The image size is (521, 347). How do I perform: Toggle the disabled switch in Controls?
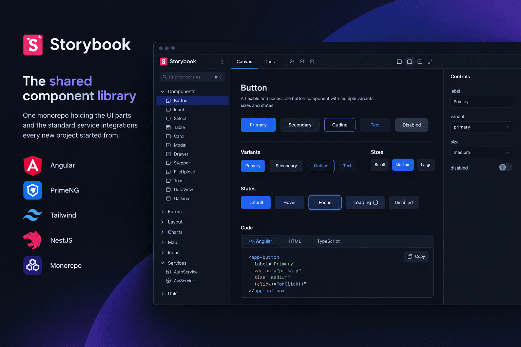click(505, 167)
